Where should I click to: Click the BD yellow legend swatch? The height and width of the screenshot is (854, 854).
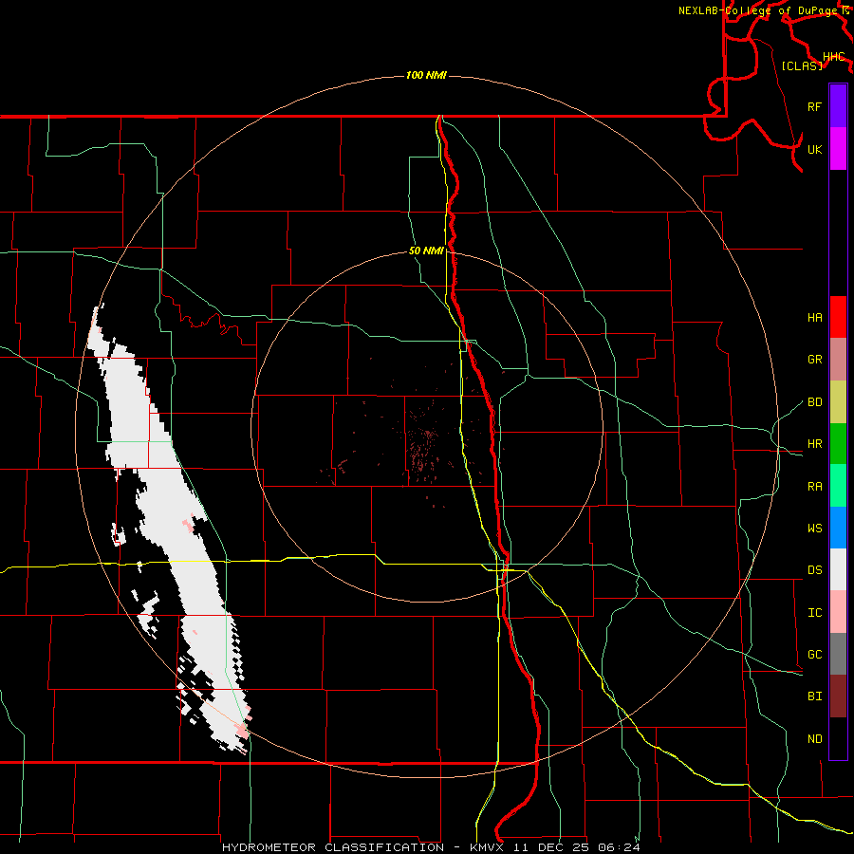(838, 401)
